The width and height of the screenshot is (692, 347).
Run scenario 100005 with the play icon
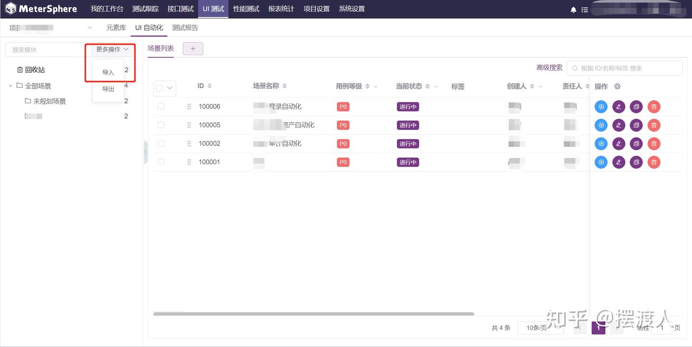coord(601,125)
